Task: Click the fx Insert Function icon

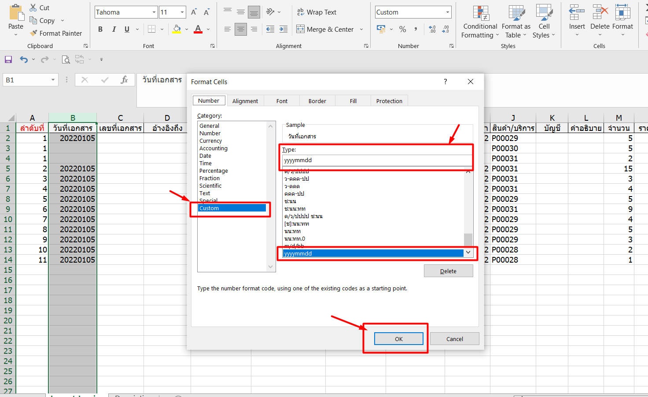Action: [x=125, y=80]
